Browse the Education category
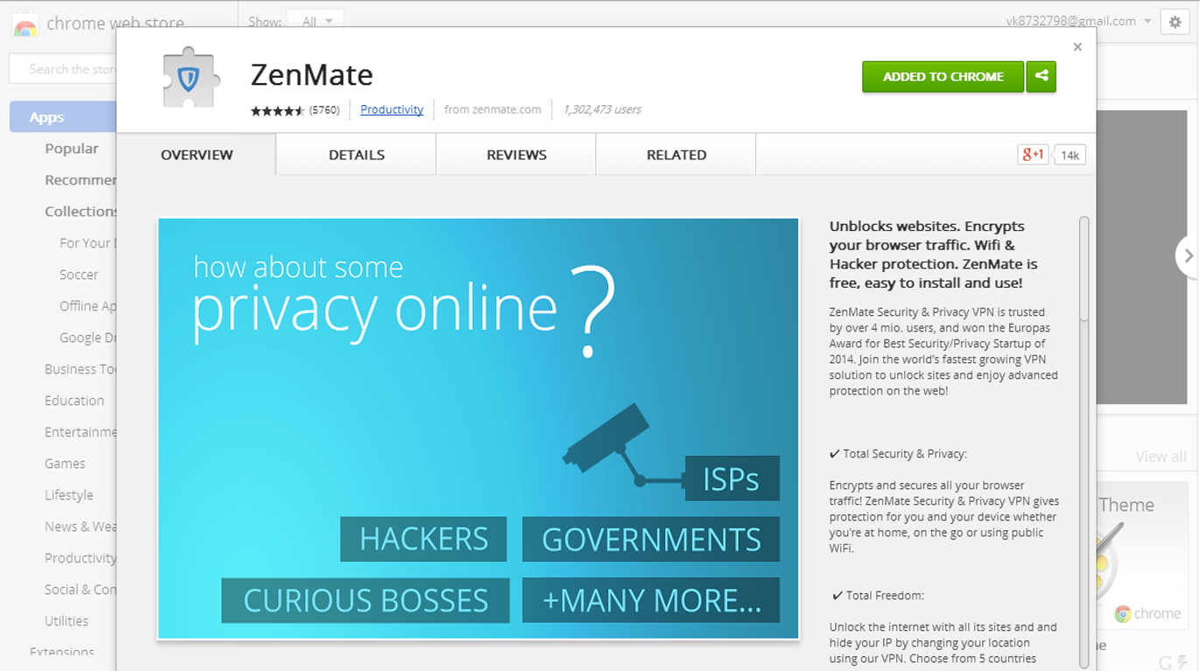1200x671 pixels. click(74, 401)
